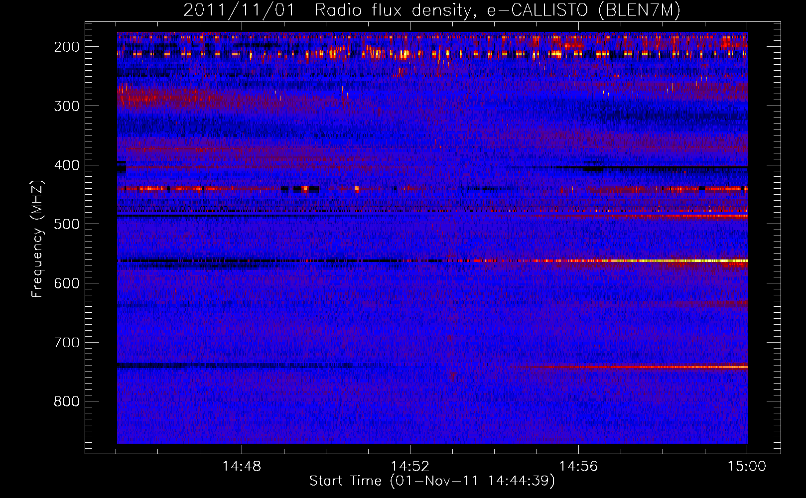Click the 800 frequency tick label
Viewport: 806px width, 498px height.
[66, 401]
